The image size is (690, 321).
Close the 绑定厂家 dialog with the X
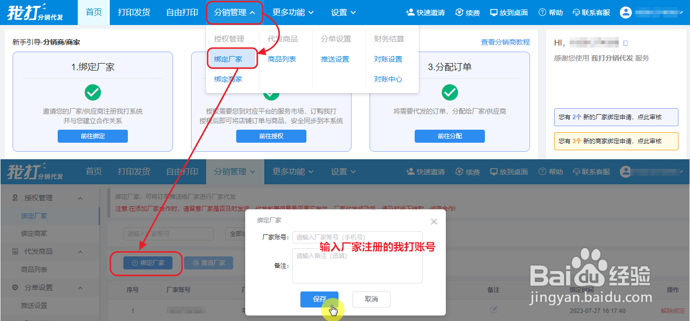(x=434, y=221)
